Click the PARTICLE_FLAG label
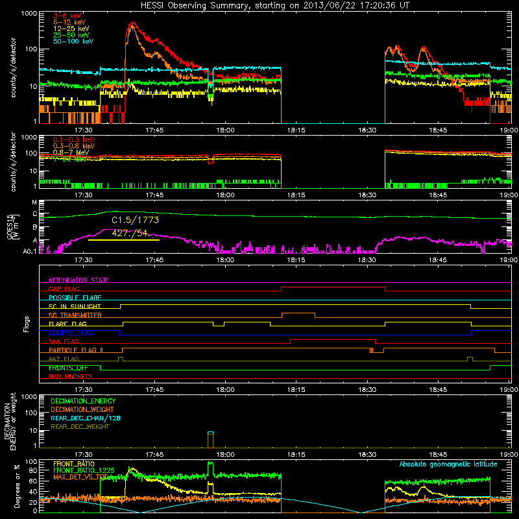The image size is (519, 519). coord(73,350)
